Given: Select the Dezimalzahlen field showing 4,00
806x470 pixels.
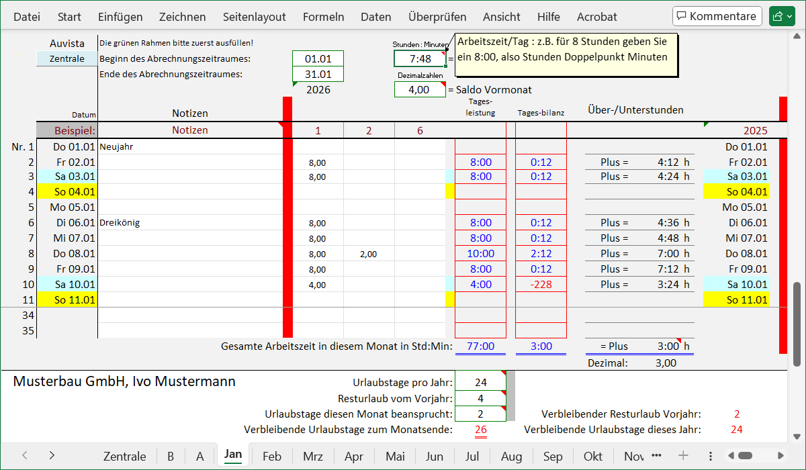Looking at the screenshot, I should [x=420, y=89].
